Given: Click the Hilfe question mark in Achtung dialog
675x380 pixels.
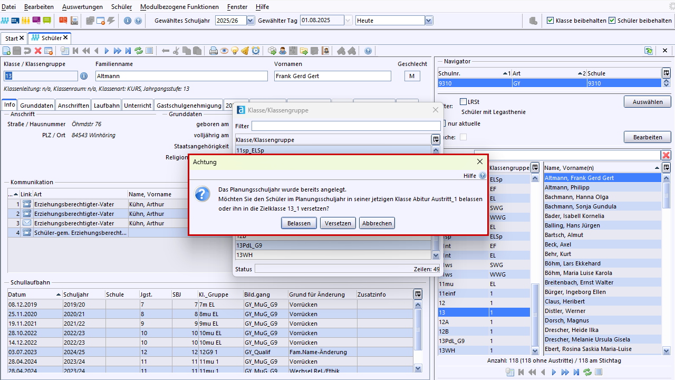Looking at the screenshot, I should click(483, 176).
